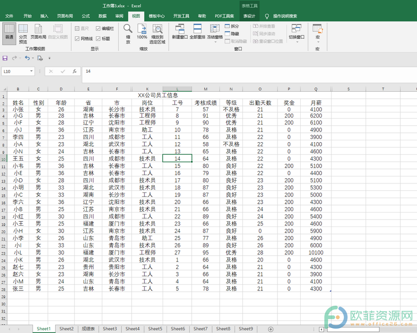Open Page Break Preview (分页预览)
This screenshot has width=417, height=333.
pyautogui.click(x=23, y=34)
